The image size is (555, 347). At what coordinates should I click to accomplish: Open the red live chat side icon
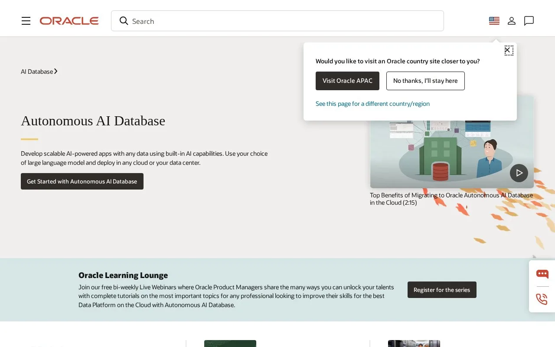[542, 274]
